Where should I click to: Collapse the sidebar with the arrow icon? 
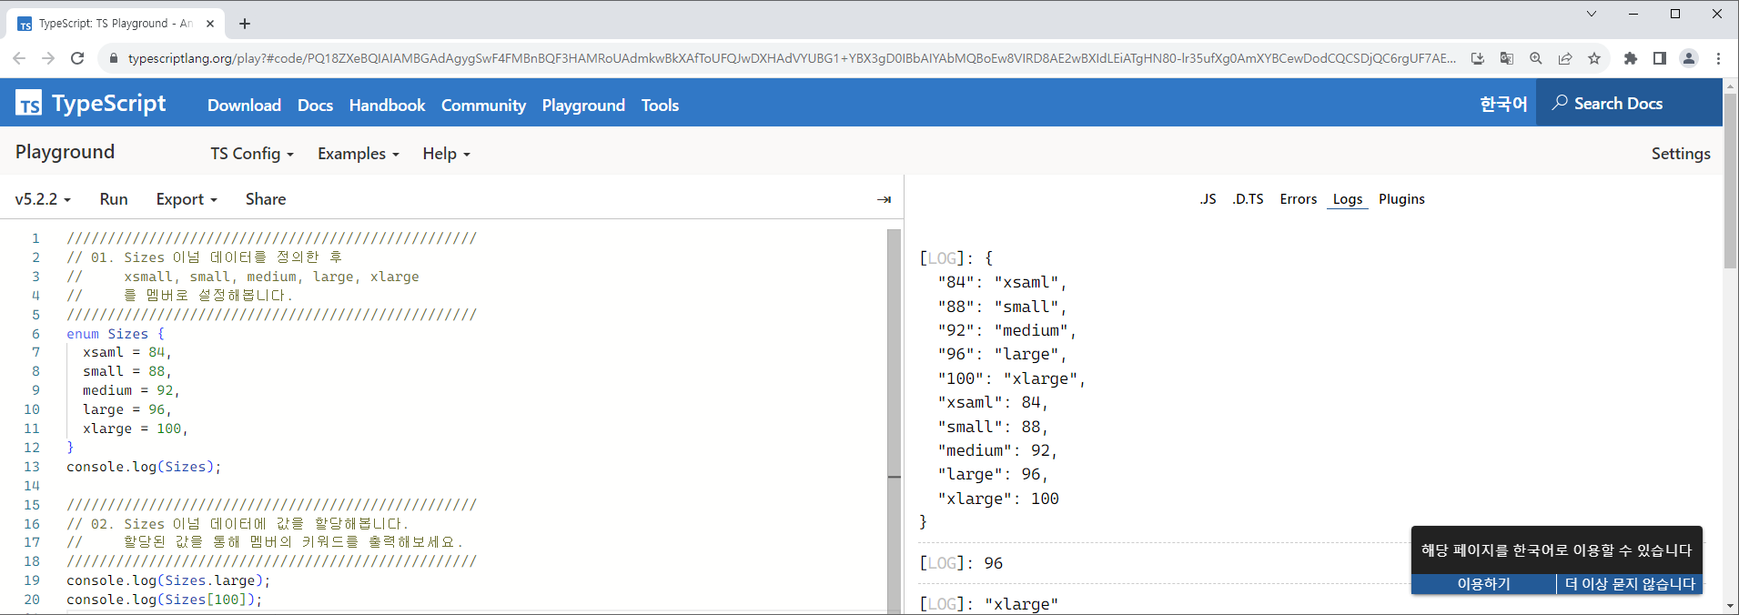884,199
